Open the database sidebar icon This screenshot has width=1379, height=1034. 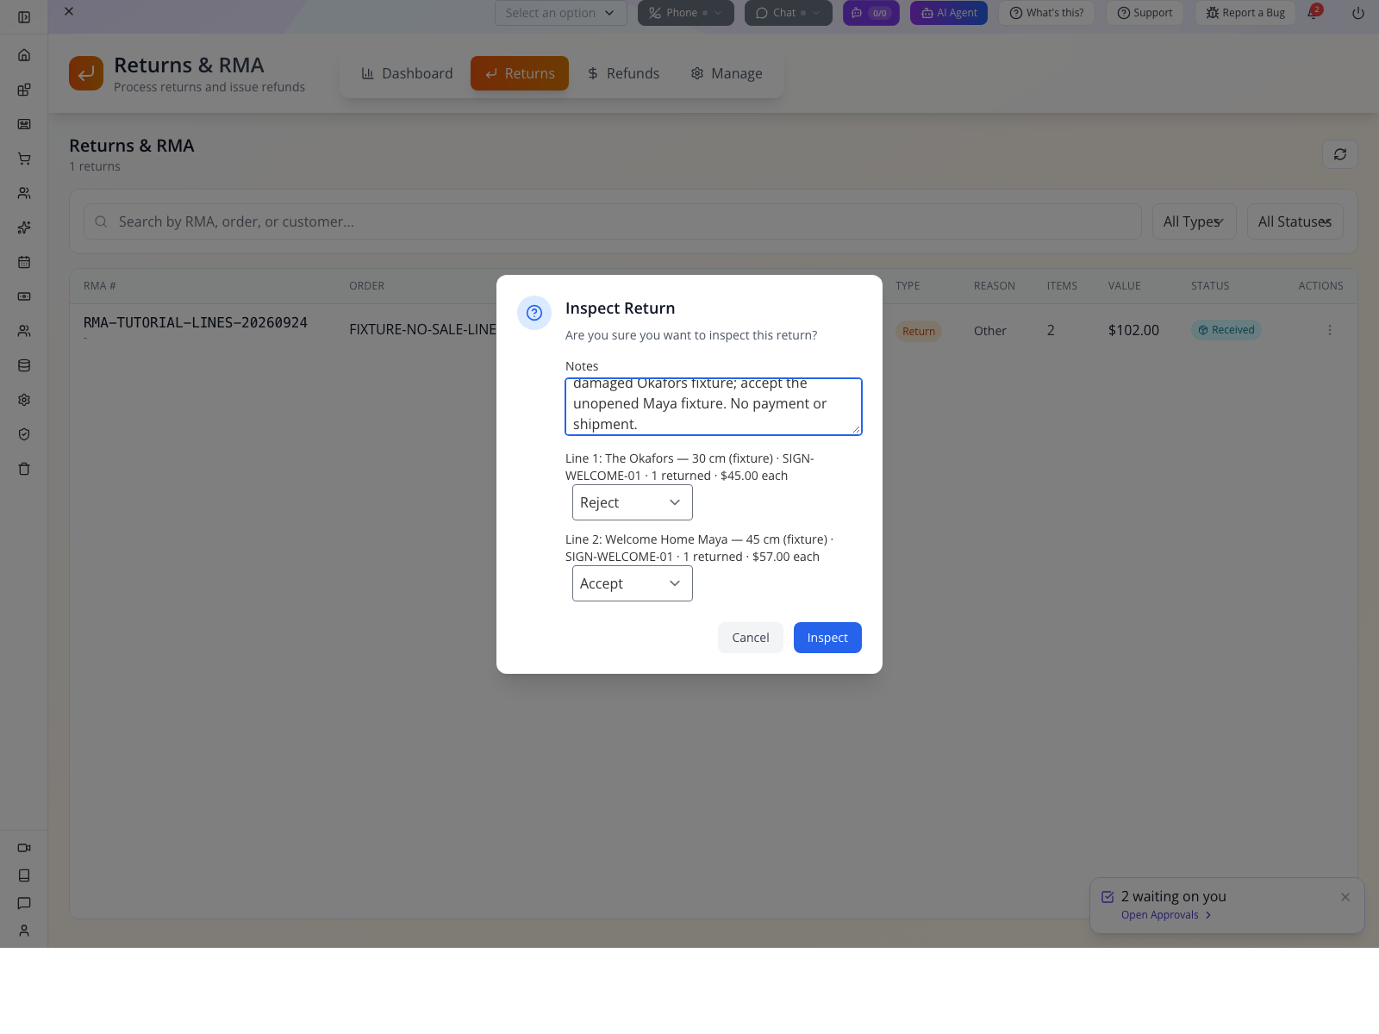click(24, 365)
